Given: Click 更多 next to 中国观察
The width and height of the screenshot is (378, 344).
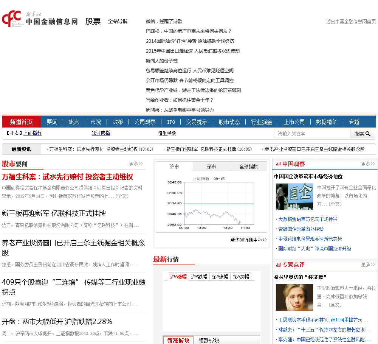Looking at the screenshot, I should click(368, 164).
